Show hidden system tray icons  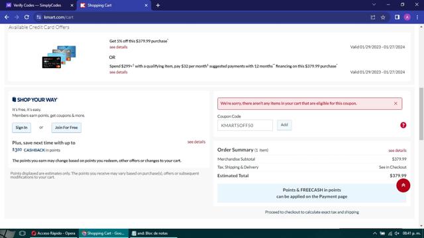(375, 233)
